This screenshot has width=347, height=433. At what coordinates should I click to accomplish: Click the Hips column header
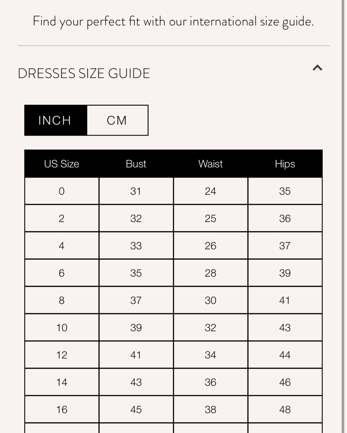tap(285, 164)
